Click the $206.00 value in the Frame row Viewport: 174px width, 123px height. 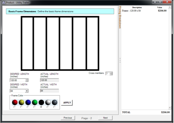[162, 11]
